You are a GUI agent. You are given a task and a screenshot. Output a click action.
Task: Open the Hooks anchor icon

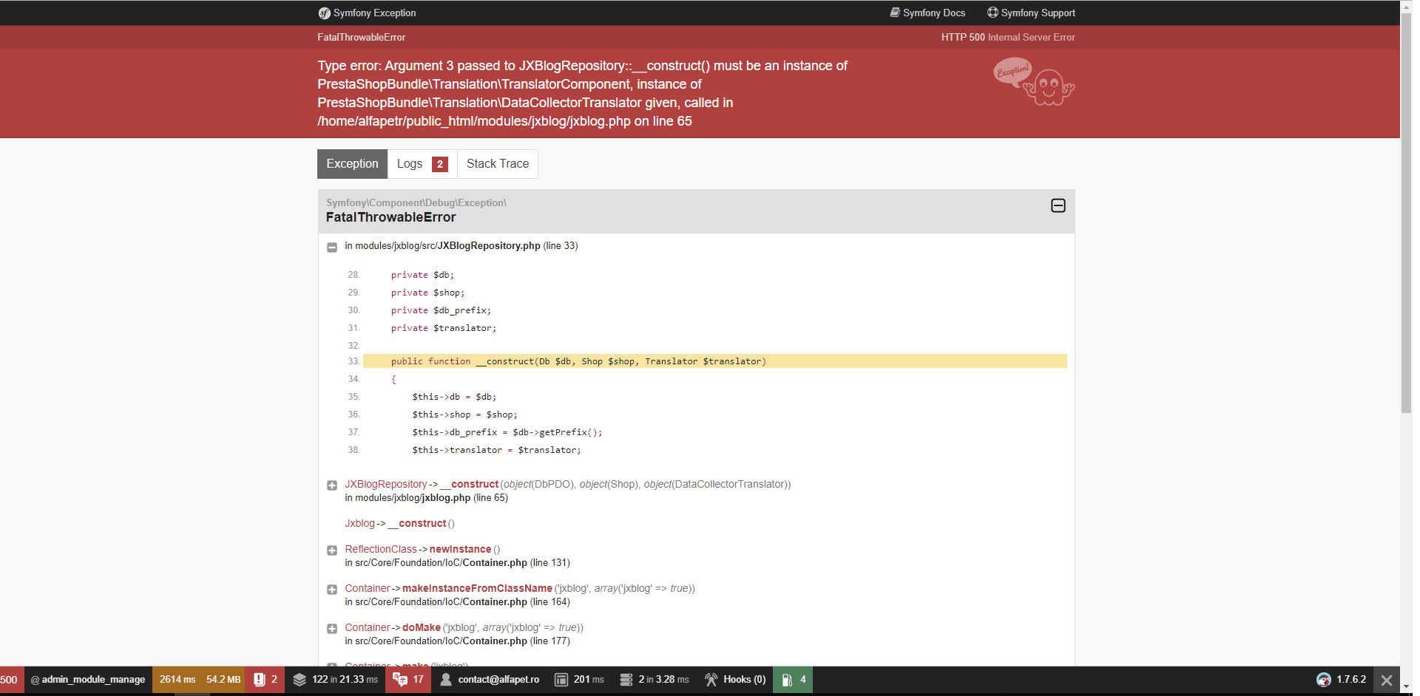click(711, 680)
